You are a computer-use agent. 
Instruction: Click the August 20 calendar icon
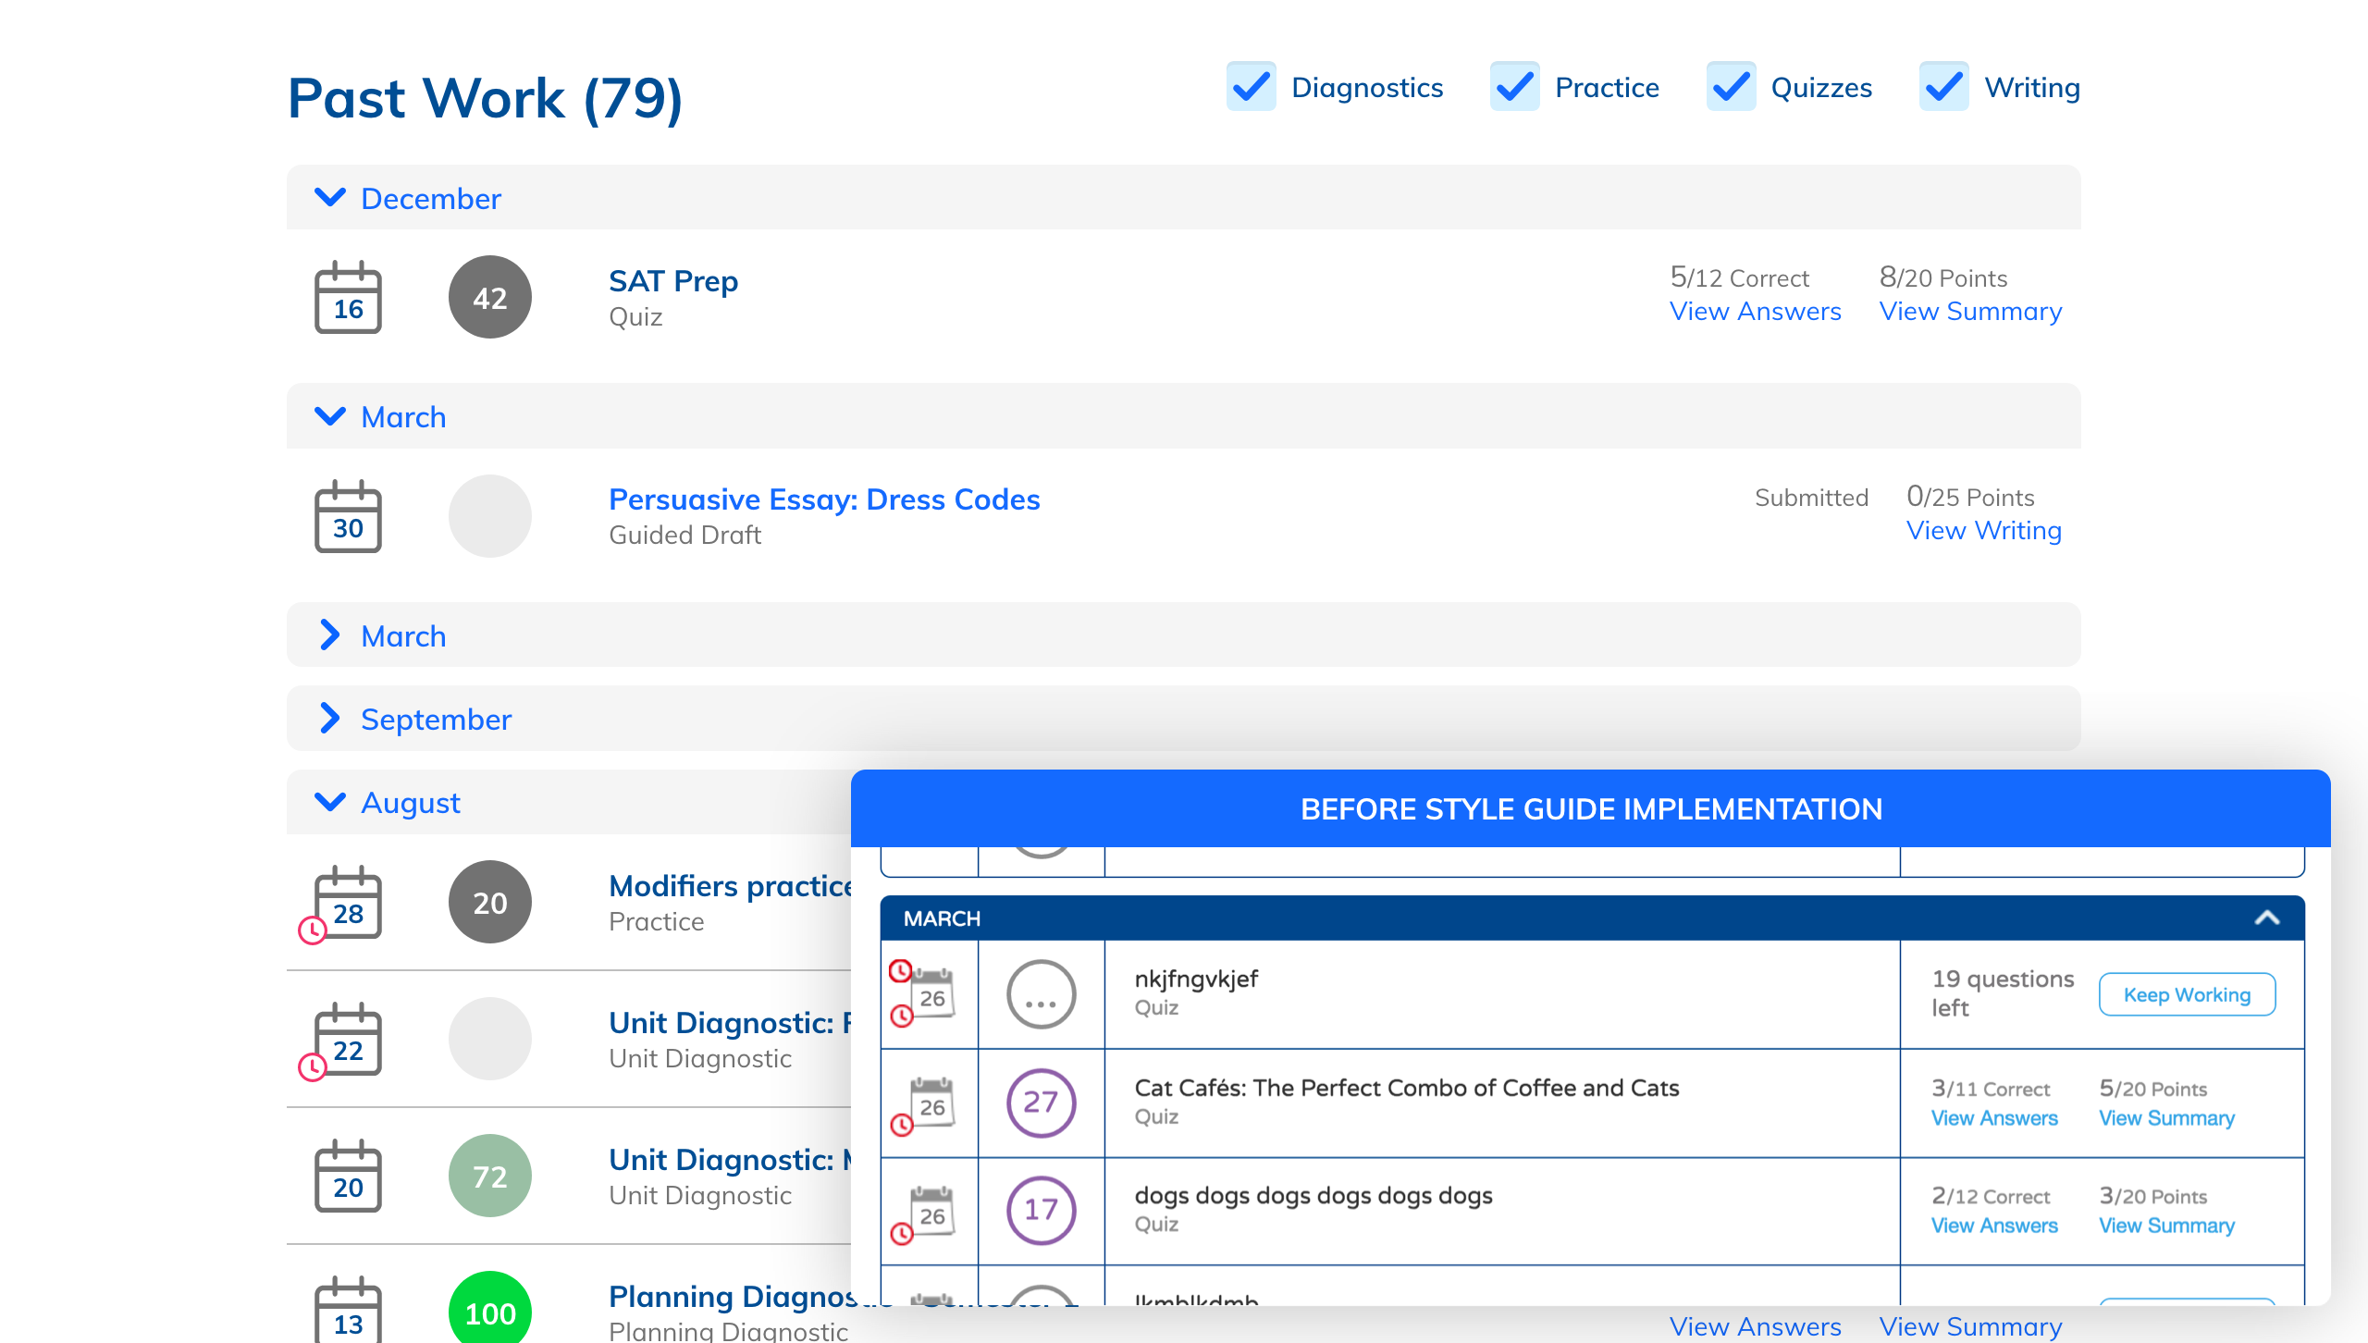click(348, 1177)
